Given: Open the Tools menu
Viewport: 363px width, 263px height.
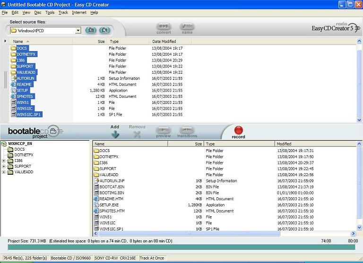Looking at the screenshot, I should click(50, 12).
